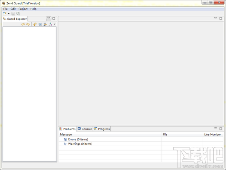Switch to the Progress tab

102,129
